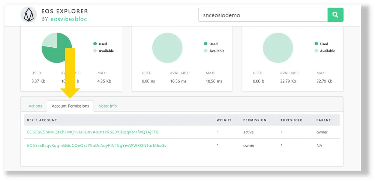Click the KEY / ACCOUNT column header

pyautogui.click(x=42, y=120)
